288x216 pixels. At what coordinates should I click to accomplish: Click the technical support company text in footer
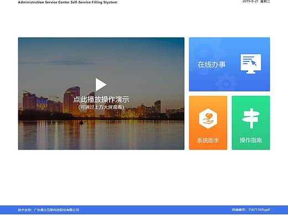49,210
